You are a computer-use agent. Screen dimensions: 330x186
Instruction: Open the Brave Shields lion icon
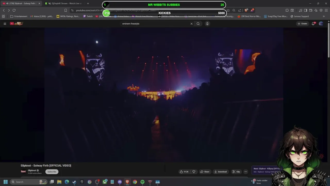246,10
